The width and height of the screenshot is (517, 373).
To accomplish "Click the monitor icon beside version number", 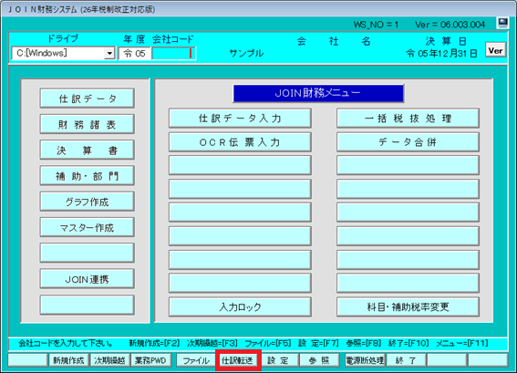I will (x=502, y=23).
